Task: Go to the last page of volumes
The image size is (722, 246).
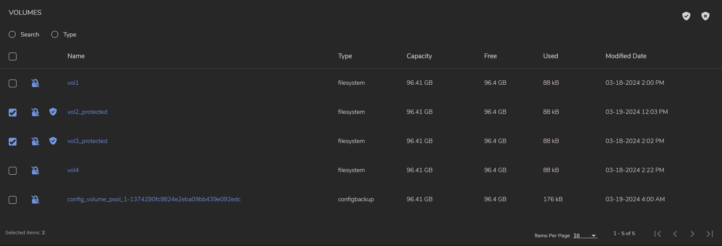Action: (x=709, y=234)
